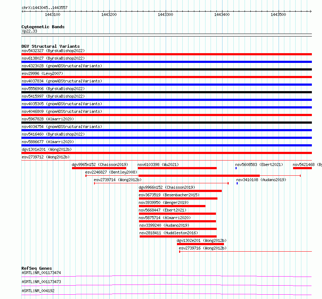
Task: Open ASMTL|NM_004192 gene label
Action: pos(38,291)
